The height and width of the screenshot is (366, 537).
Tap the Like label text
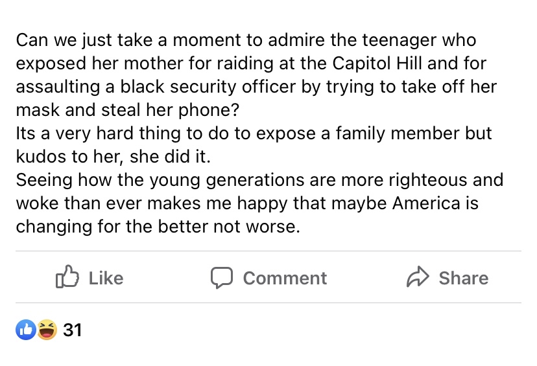click(106, 278)
